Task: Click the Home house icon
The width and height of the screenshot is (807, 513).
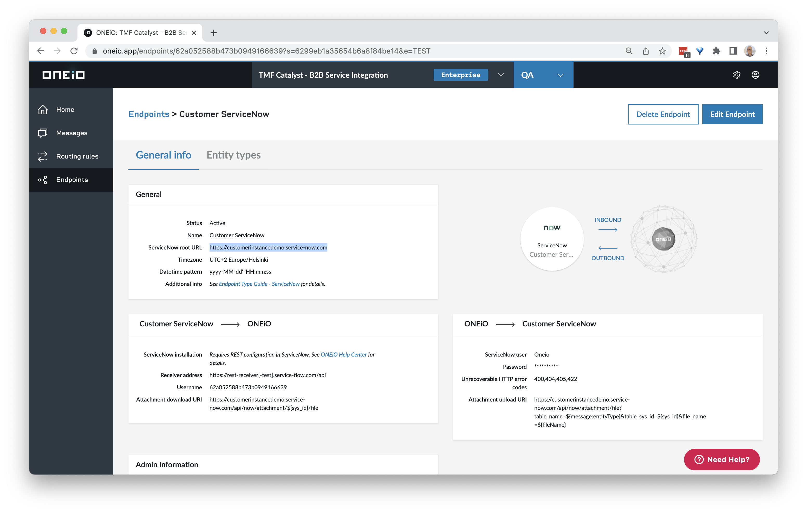Action: point(43,110)
